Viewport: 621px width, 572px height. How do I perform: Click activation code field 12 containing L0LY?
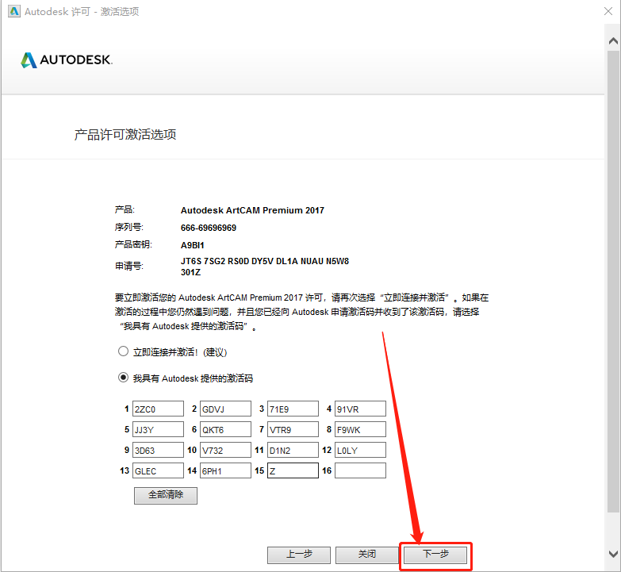point(360,450)
